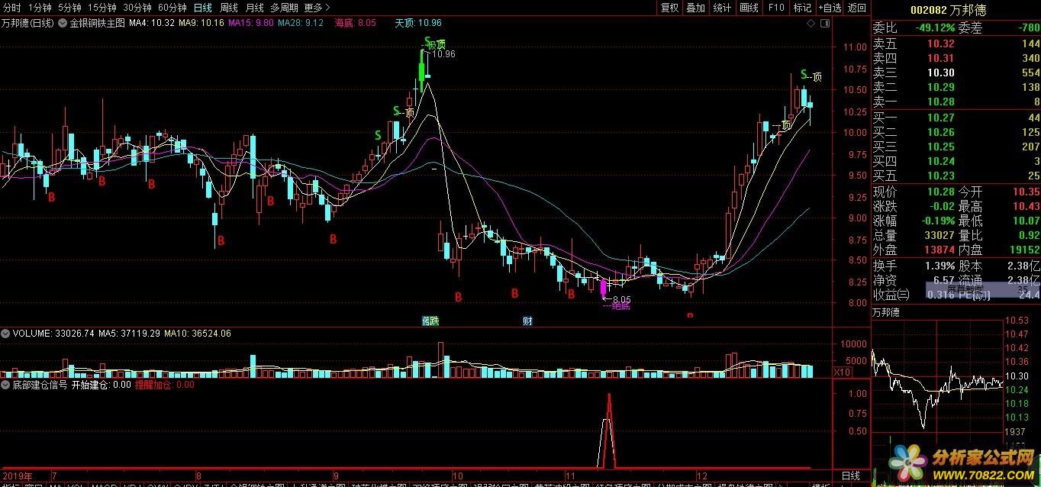Click the 日线 label at timeline end
The width and height of the screenshot is (1041, 487).
tap(850, 476)
